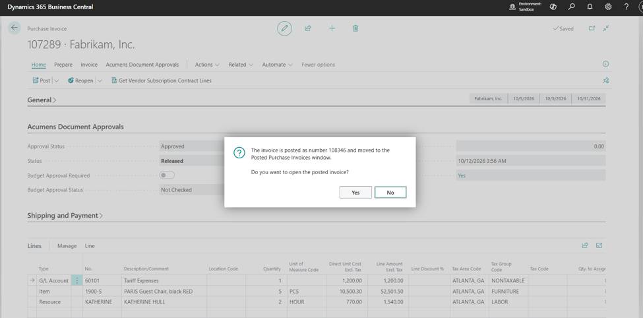Expand the Shipping and Payment section
Viewport: 643px width, 318px height.
click(65, 216)
